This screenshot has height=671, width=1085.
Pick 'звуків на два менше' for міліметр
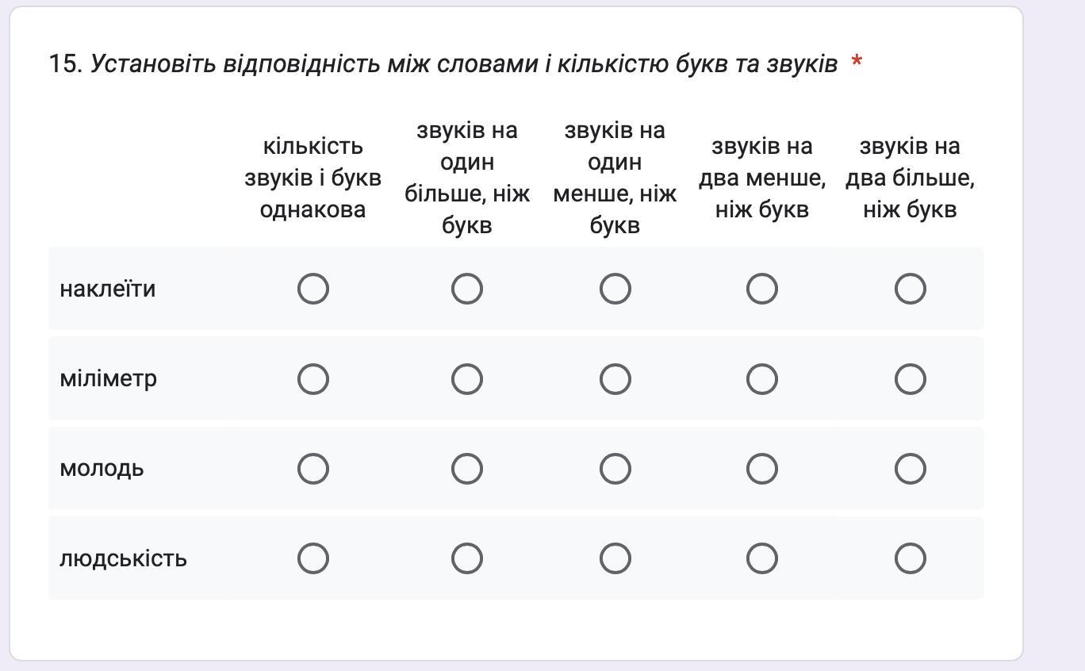click(761, 379)
